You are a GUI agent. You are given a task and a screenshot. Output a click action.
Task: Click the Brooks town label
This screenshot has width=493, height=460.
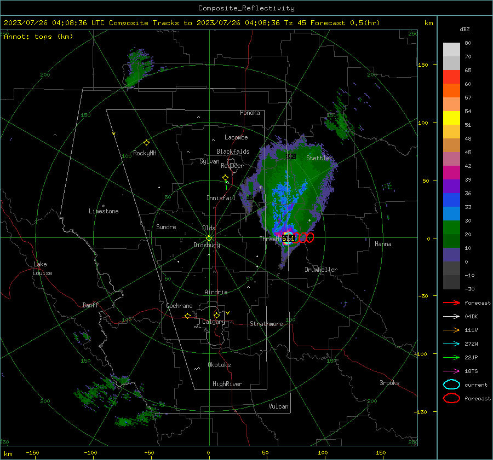(389, 383)
